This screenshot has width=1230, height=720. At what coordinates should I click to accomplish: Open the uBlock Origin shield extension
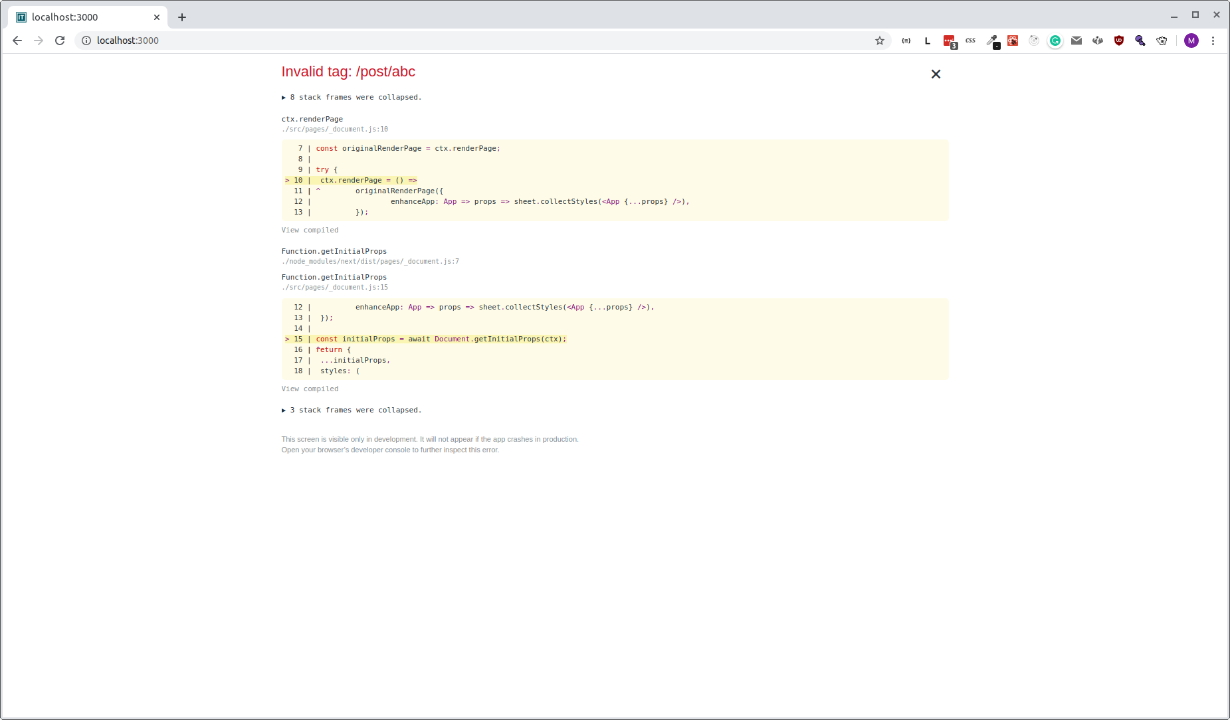tap(1119, 41)
